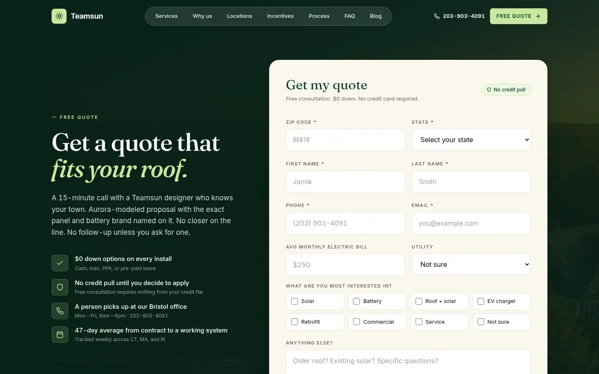Viewport: 599px width, 374px height.
Task: Click the phone icon beside Bristol office
Action: coord(60,311)
